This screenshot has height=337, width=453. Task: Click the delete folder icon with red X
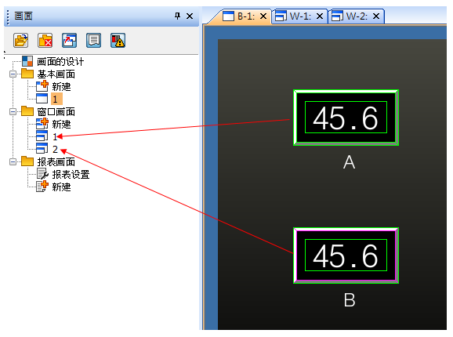pos(45,40)
